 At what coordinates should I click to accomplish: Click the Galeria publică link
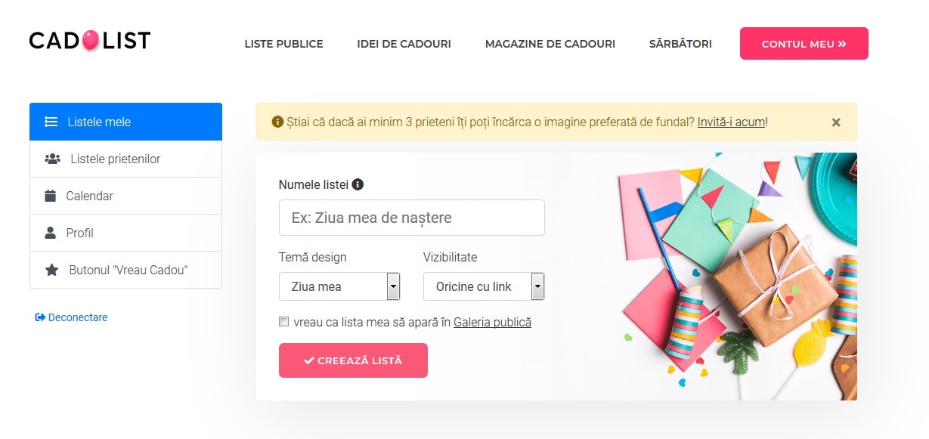[x=492, y=322]
